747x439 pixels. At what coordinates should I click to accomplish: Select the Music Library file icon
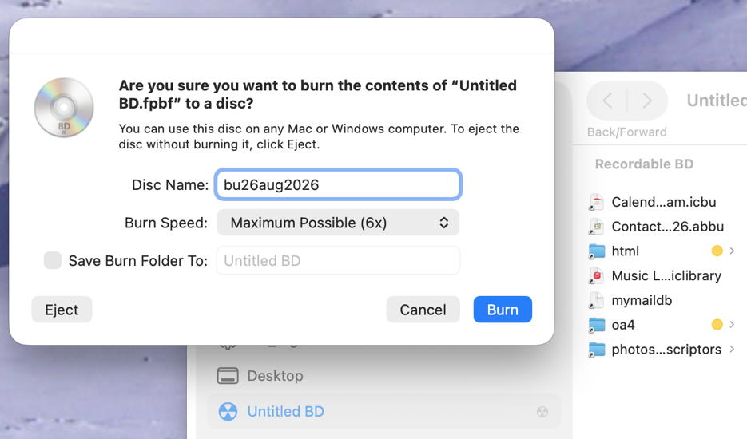pos(597,275)
